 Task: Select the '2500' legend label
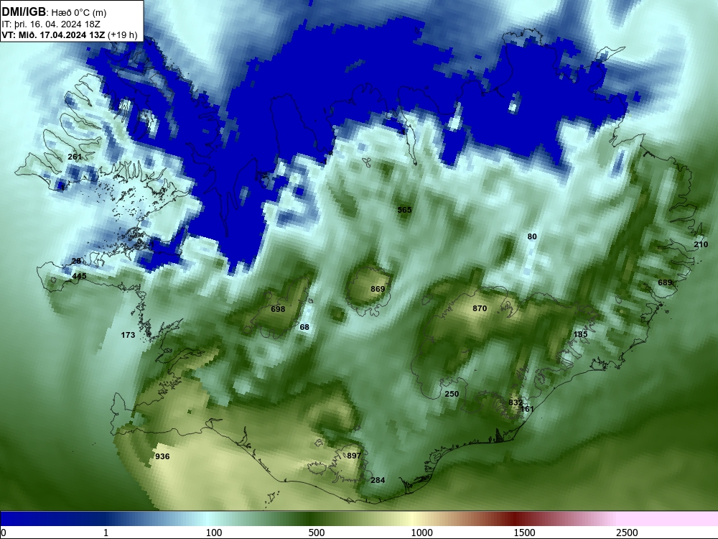click(627, 533)
